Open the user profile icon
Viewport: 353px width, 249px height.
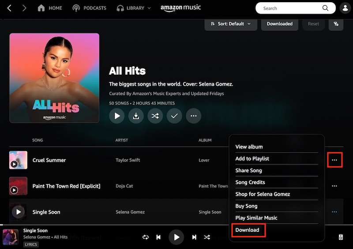345,8
